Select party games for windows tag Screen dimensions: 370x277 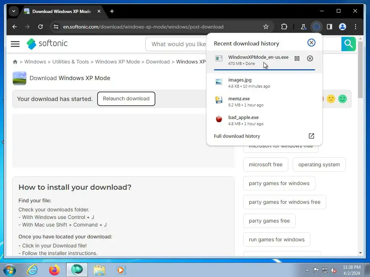pos(279,183)
